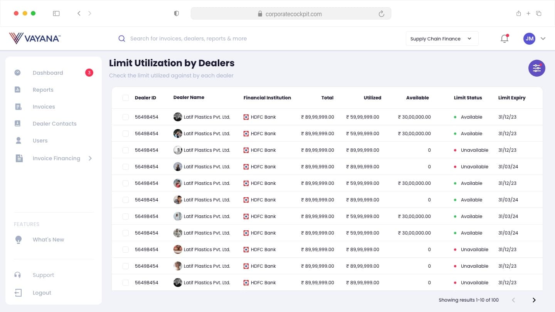Open the Supply Chain Finance dropdown
555x312 pixels.
point(442,39)
